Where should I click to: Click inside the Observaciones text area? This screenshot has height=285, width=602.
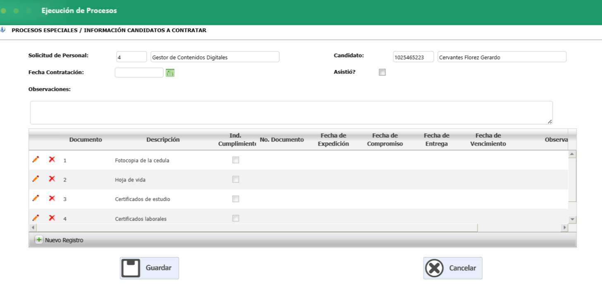coord(291,113)
